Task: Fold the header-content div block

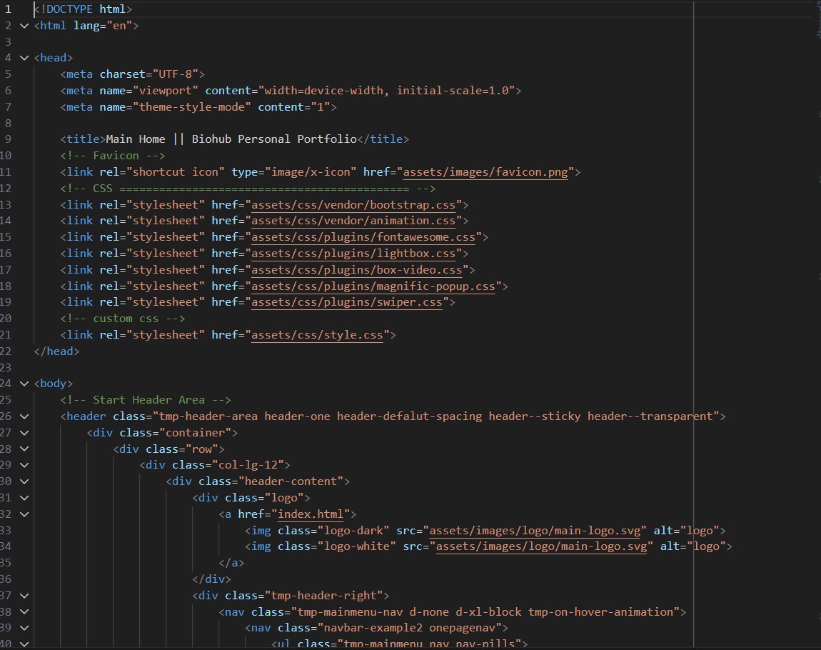Action: point(25,481)
